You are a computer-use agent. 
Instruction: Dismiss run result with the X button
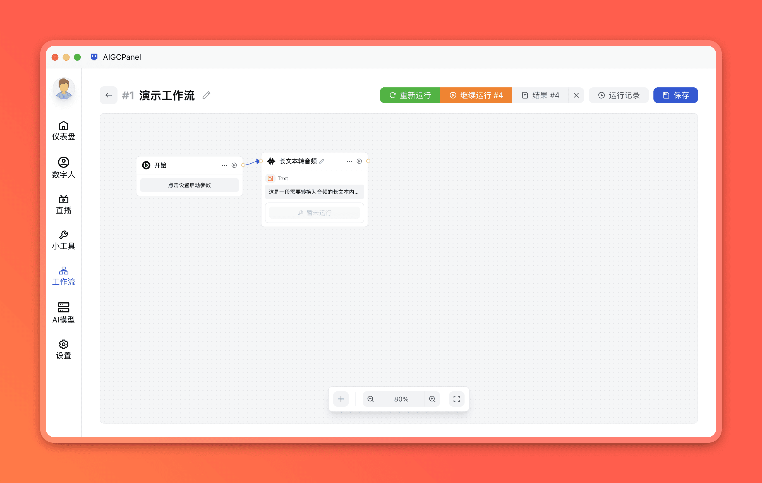point(576,95)
